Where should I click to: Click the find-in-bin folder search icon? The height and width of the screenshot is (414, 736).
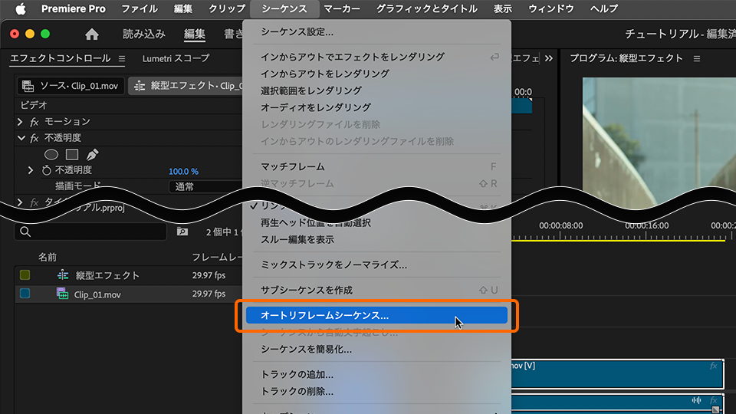click(182, 232)
